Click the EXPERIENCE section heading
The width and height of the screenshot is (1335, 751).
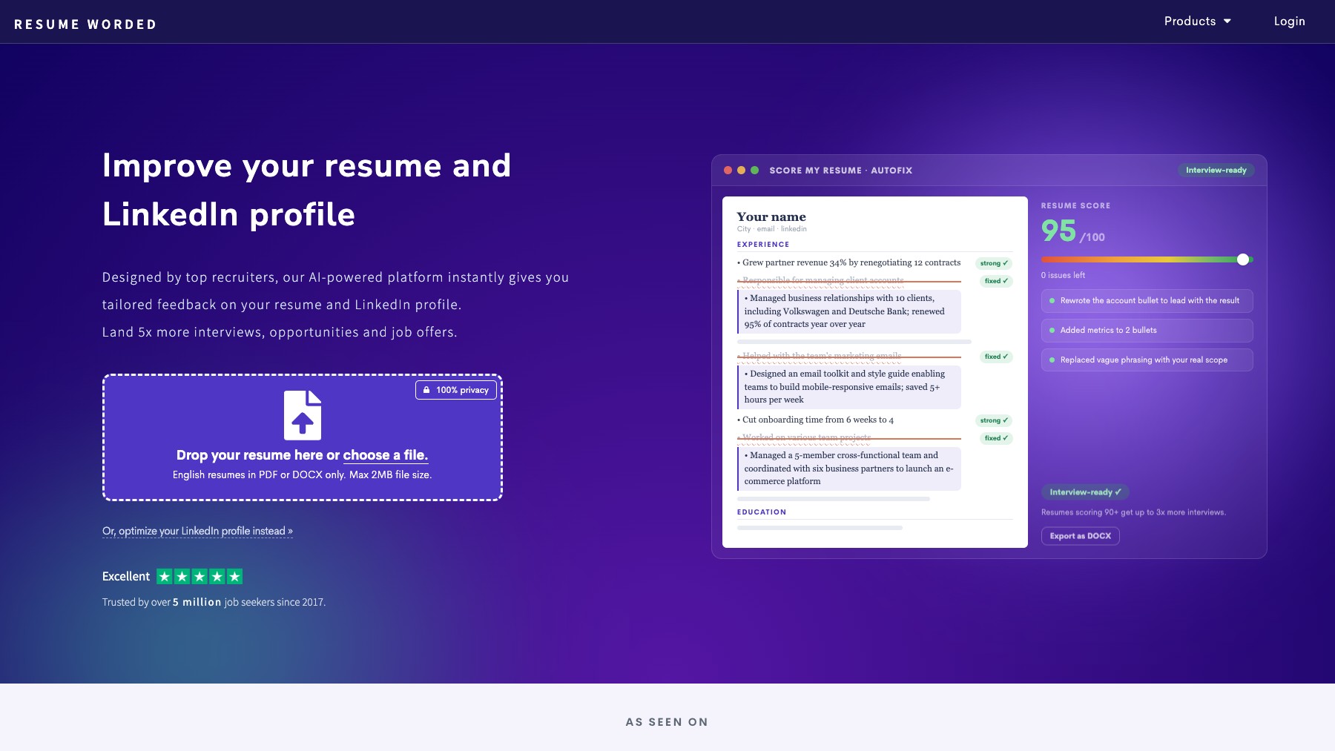(763, 245)
